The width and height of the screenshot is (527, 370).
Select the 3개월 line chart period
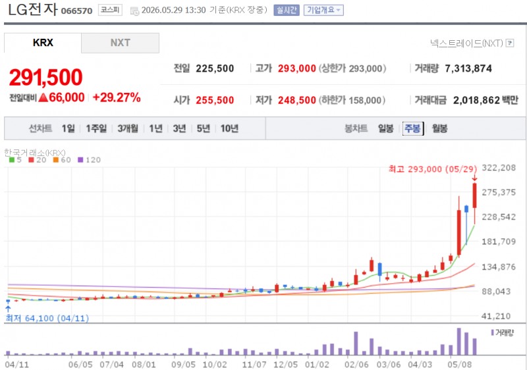click(128, 128)
